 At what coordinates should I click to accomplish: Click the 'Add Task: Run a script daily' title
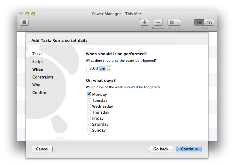(60, 41)
